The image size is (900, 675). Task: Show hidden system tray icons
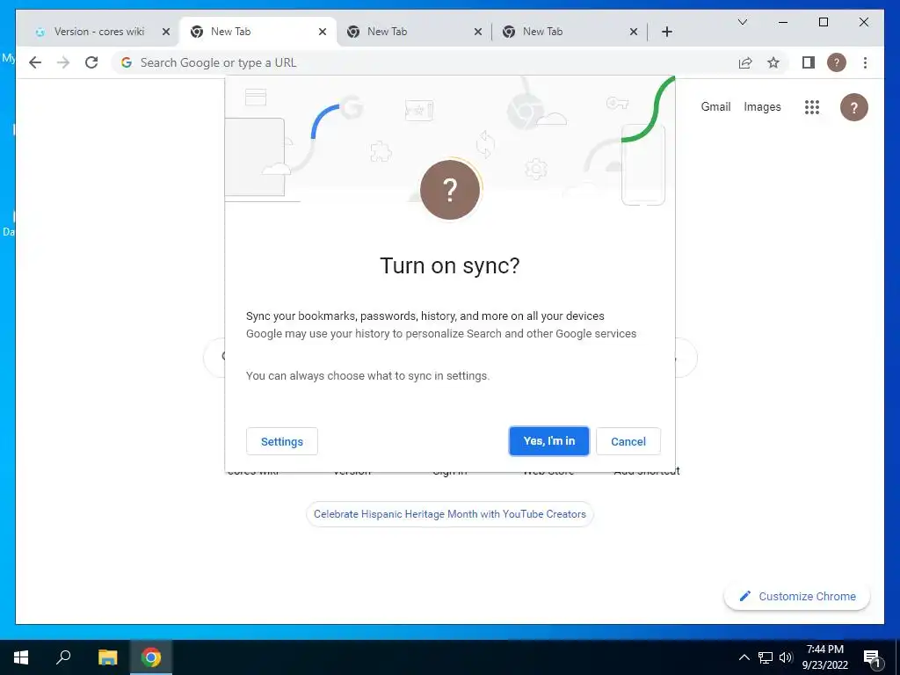pos(744,657)
